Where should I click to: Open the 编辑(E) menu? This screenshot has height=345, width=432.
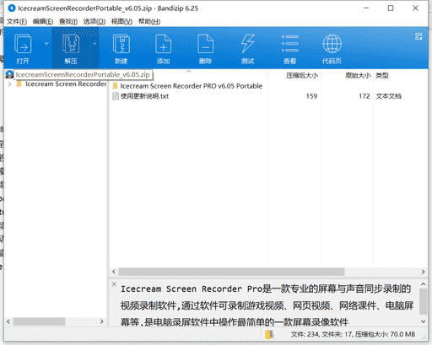43,21
